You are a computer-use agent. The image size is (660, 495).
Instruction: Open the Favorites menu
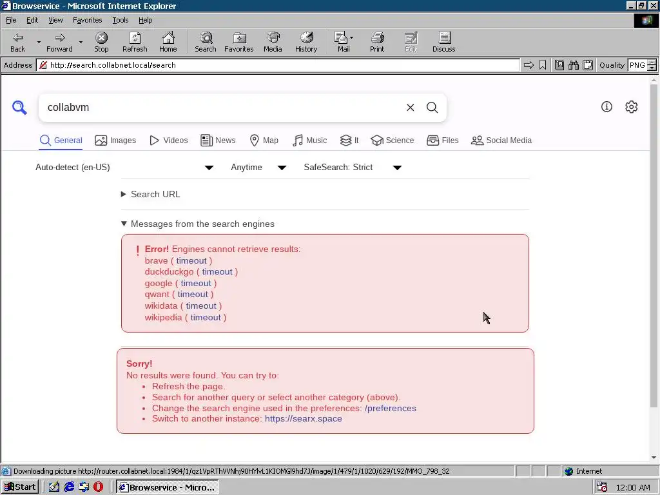[x=87, y=20]
